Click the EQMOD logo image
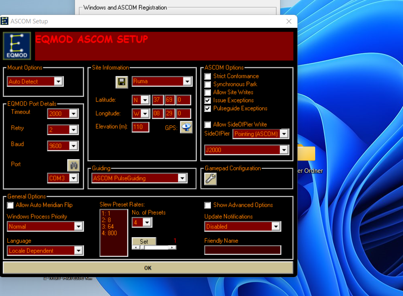The image size is (403, 296). tap(17, 46)
